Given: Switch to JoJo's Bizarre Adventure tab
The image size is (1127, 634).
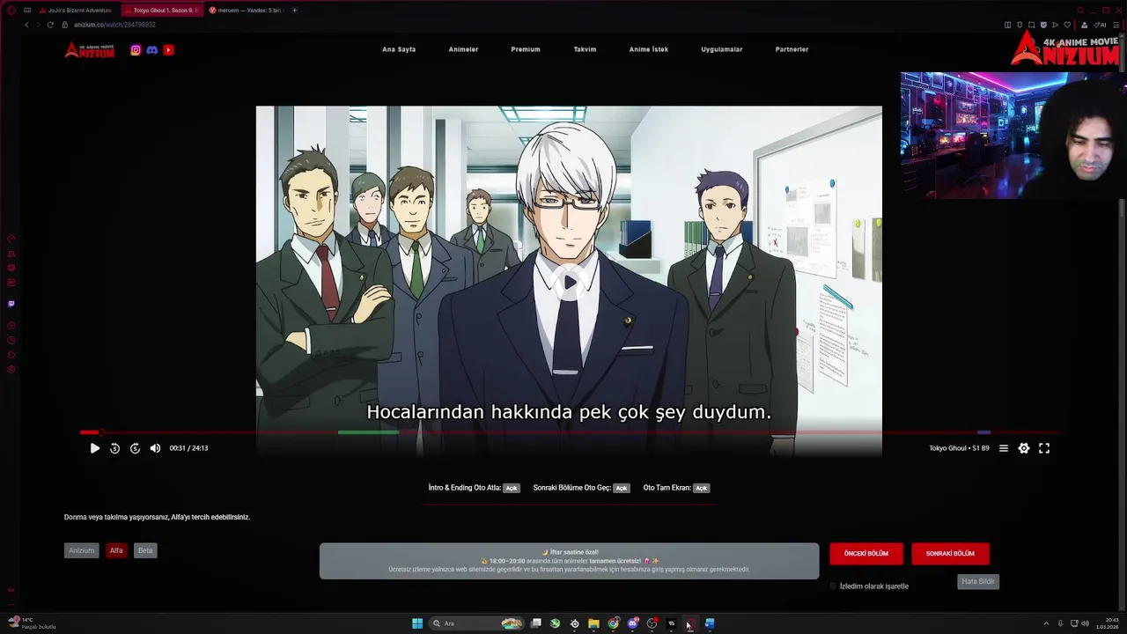Looking at the screenshot, I should [75, 11].
